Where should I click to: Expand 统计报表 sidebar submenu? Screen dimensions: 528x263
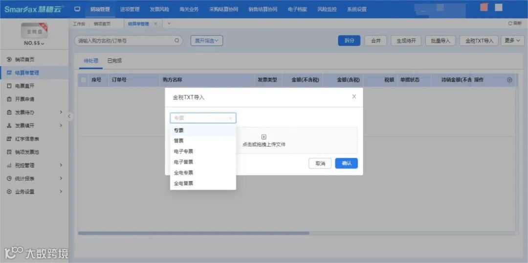coord(61,178)
